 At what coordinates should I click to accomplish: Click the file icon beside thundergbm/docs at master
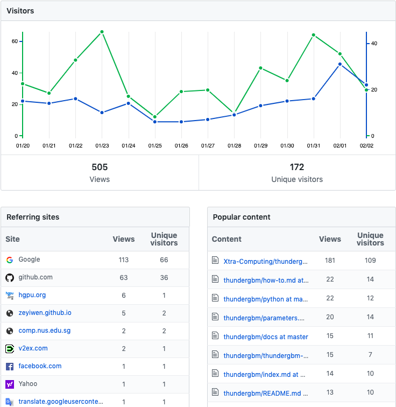coord(215,335)
